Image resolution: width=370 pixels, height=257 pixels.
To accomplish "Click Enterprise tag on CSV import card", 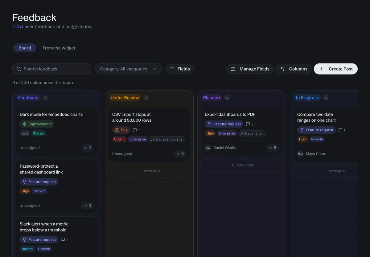I will click(138, 139).
